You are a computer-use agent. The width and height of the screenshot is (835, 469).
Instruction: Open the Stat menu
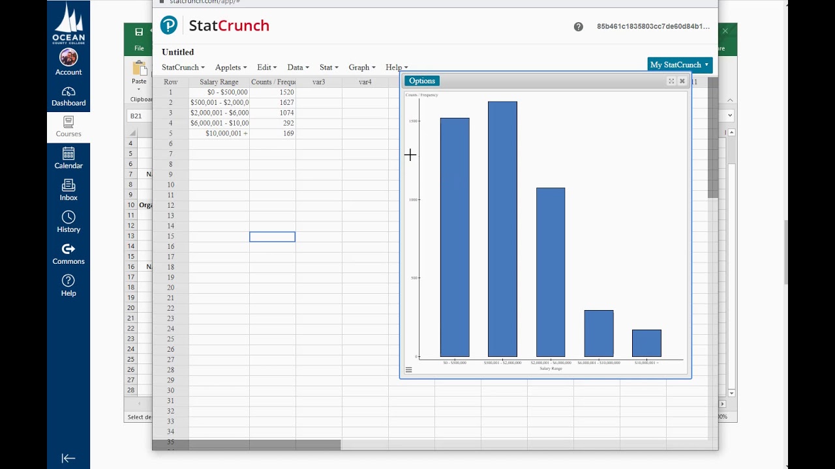329,67
